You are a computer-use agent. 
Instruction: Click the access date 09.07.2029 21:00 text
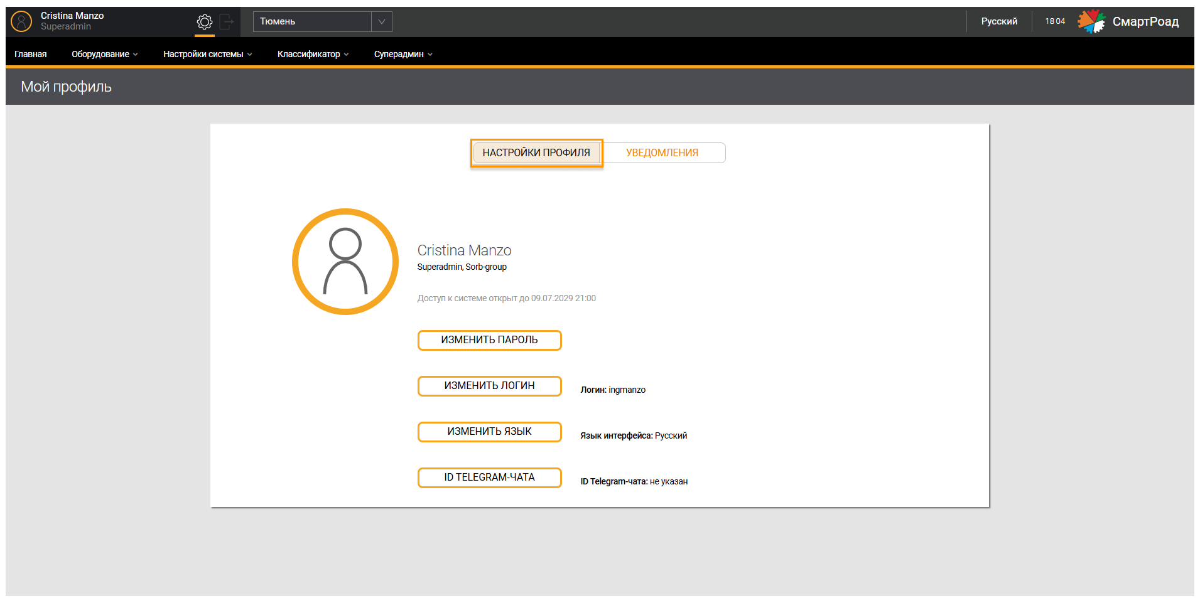(563, 298)
